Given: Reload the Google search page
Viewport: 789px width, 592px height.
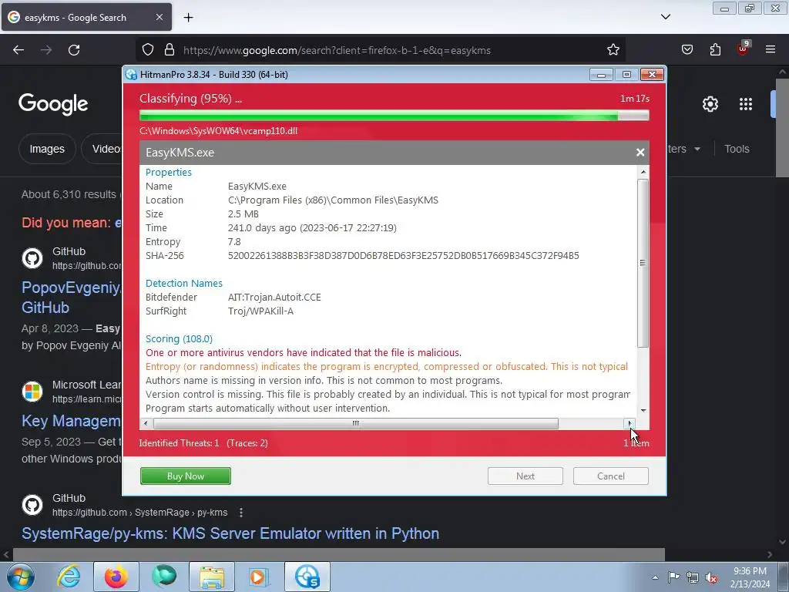Looking at the screenshot, I should pos(74,50).
